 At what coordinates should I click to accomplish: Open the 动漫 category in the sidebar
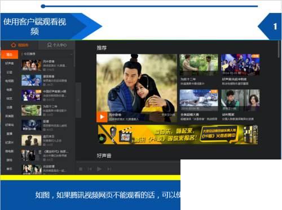coord(10,107)
